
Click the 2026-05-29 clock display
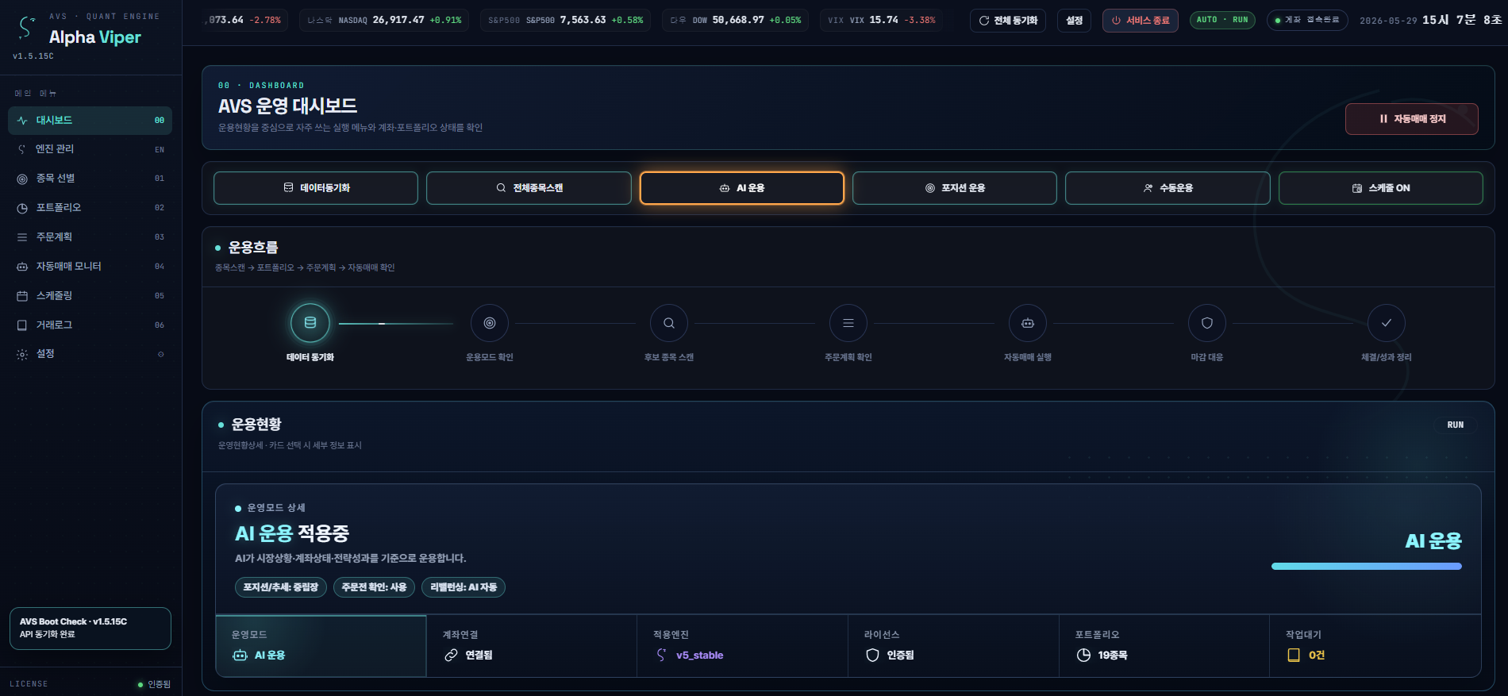pyautogui.click(x=1430, y=20)
